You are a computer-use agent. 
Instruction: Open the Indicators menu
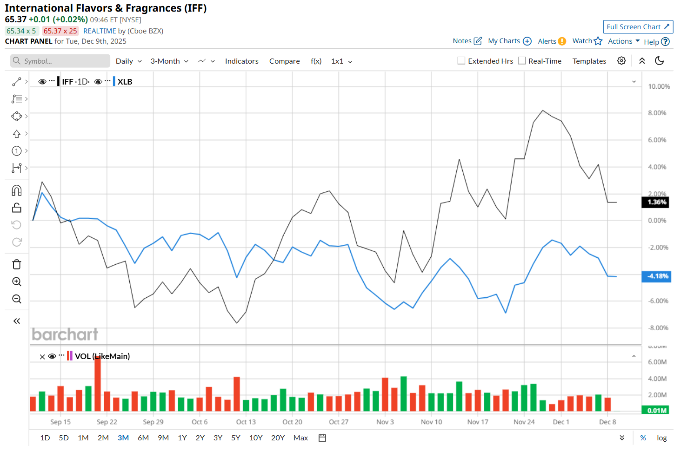pyautogui.click(x=242, y=61)
